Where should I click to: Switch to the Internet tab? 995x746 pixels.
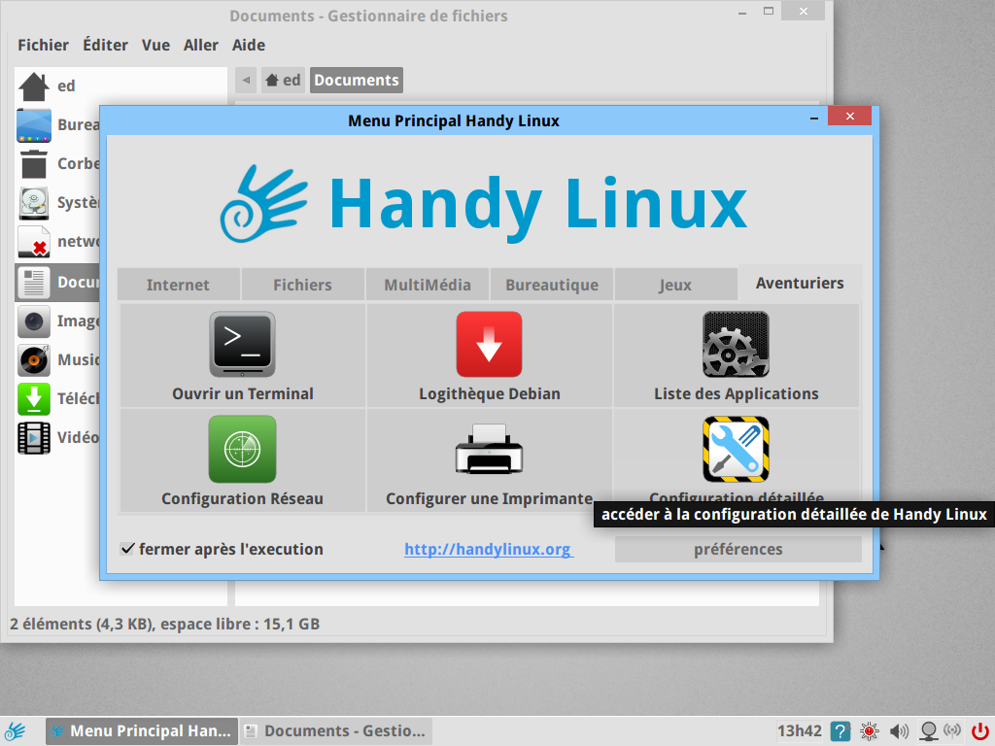point(179,285)
